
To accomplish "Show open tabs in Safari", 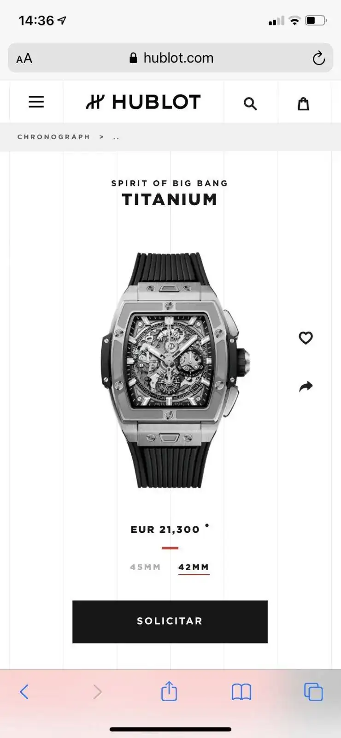I will click(313, 691).
